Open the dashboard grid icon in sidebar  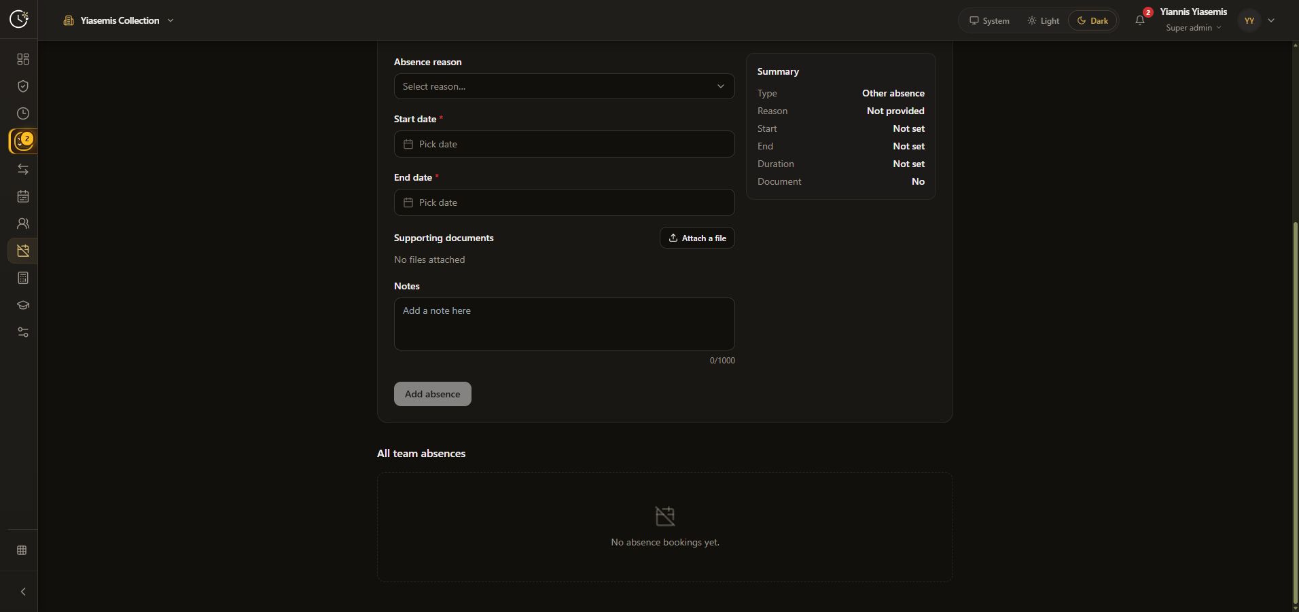[x=22, y=59]
